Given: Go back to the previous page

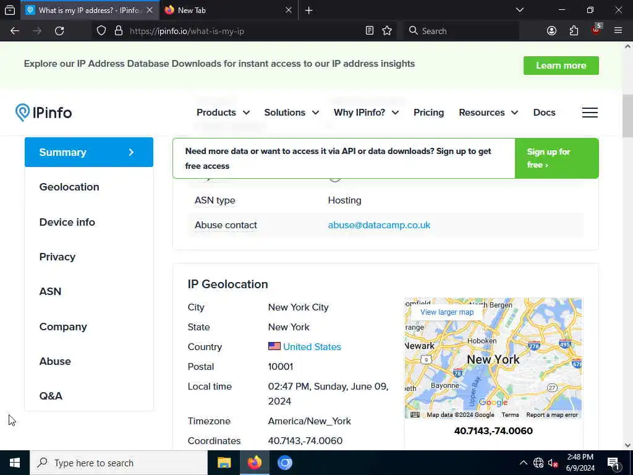Looking at the screenshot, I should tap(15, 31).
